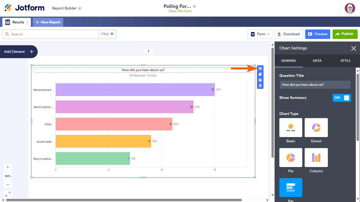Select the Basic chart type
This screenshot has height=202, width=360.
(291, 128)
